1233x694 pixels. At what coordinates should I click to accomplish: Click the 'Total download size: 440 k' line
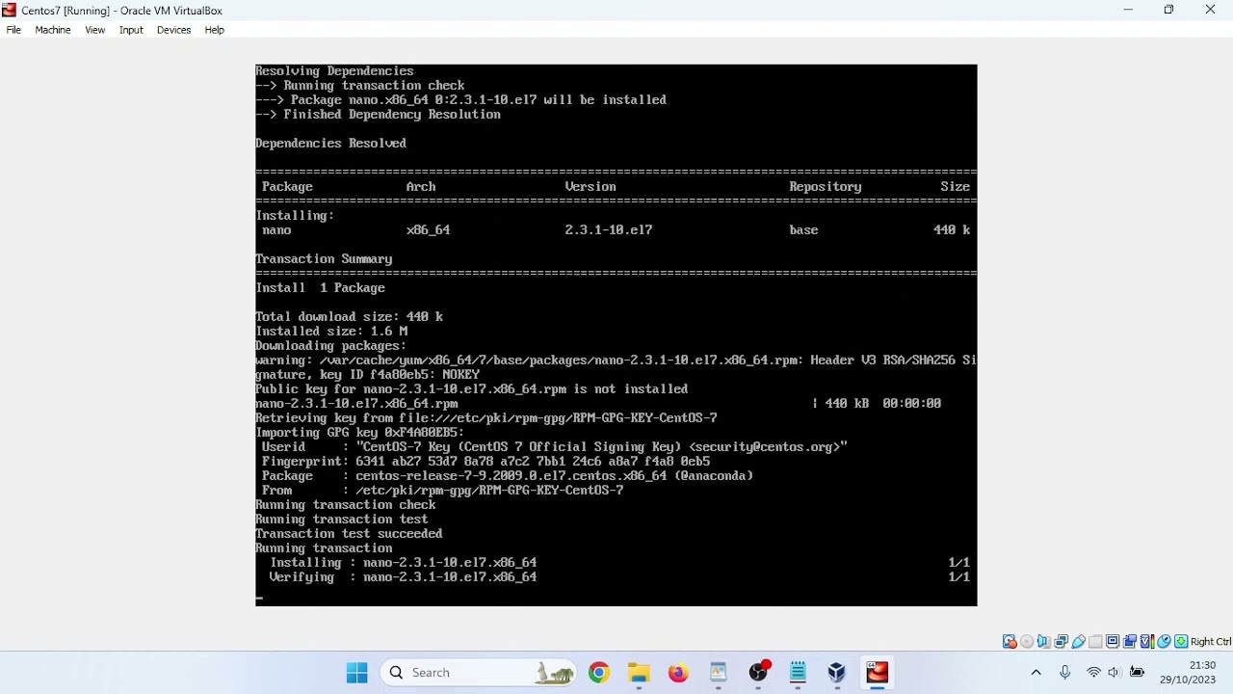[x=350, y=317]
